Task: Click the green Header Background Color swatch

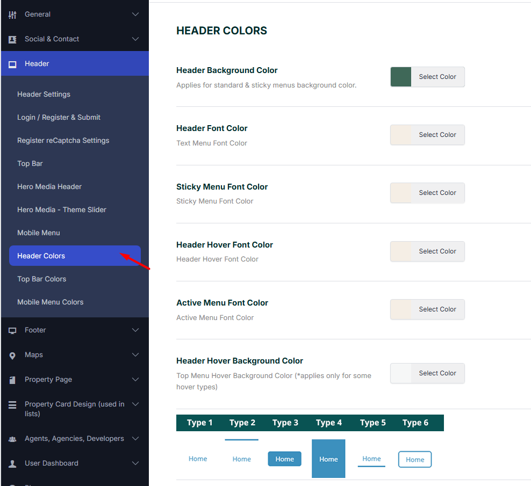Action: tap(401, 77)
